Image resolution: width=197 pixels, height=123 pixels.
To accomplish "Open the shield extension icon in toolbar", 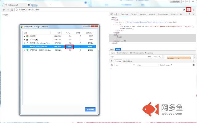I will click(188, 10).
